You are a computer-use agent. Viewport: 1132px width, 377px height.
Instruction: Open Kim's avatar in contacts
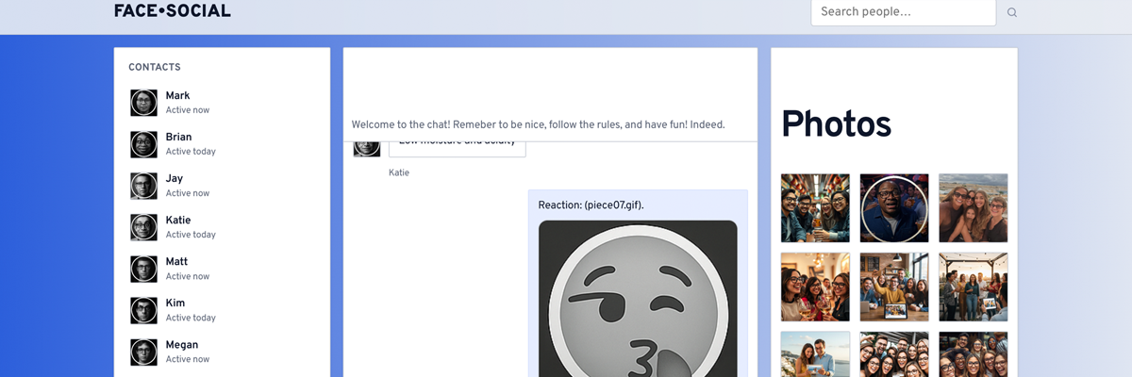(x=143, y=310)
